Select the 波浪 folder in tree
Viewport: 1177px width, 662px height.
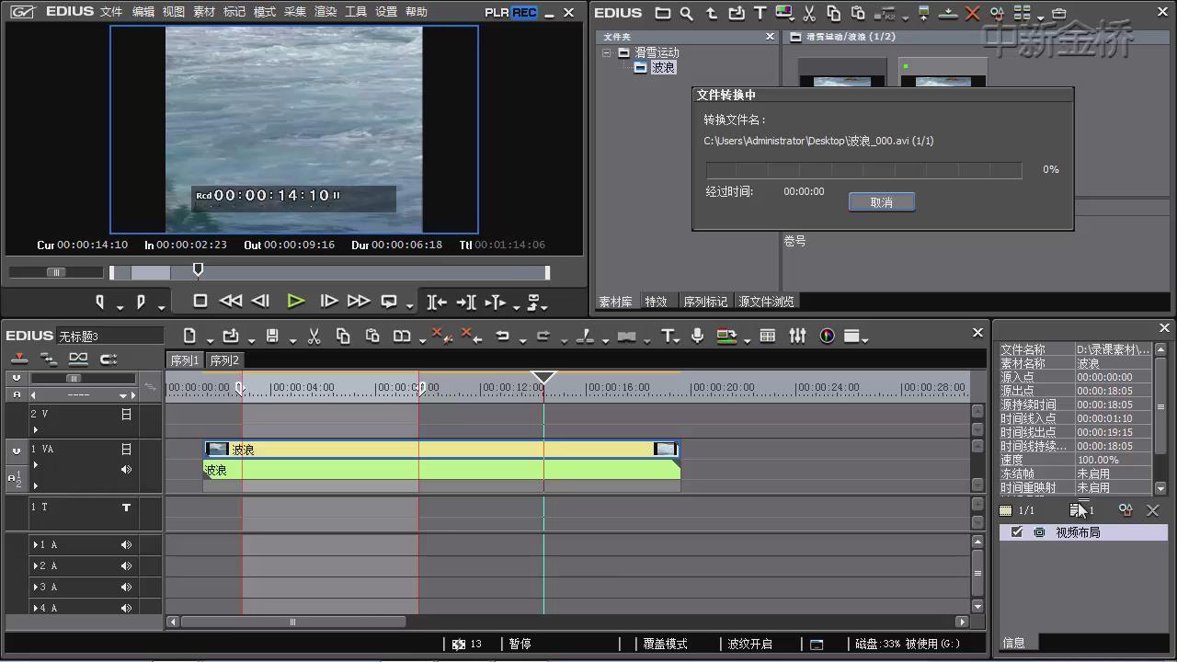coord(663,67)
